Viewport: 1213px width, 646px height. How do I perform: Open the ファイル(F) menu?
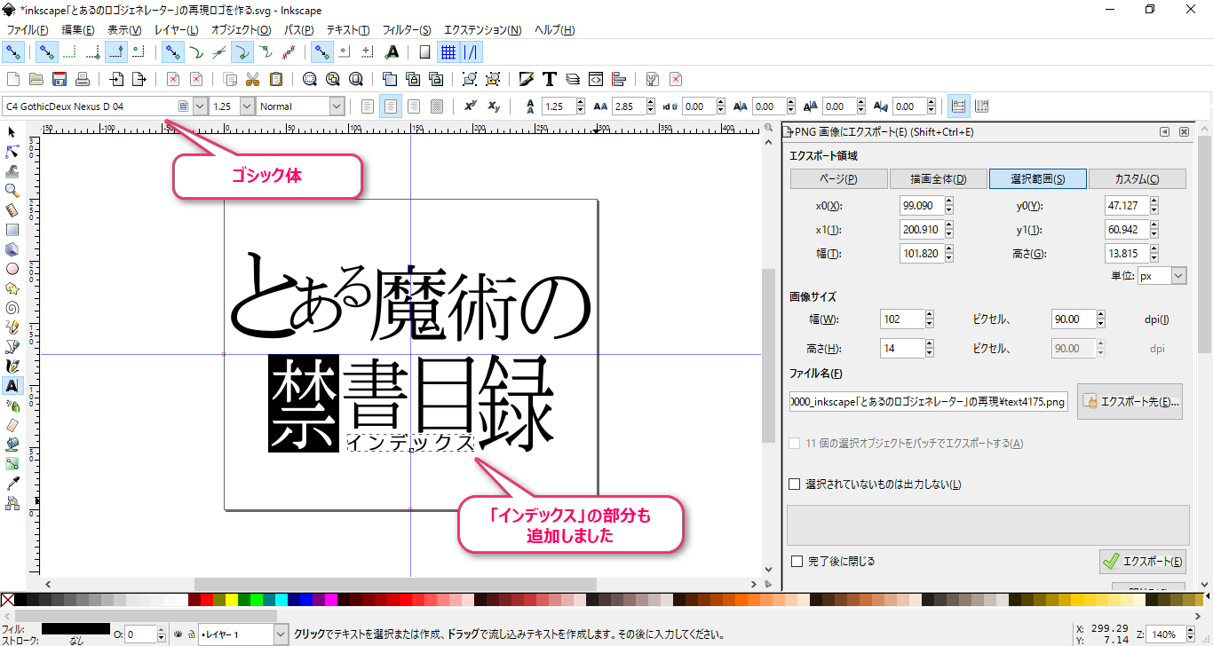pyautogui.click(x=28, y=30)
